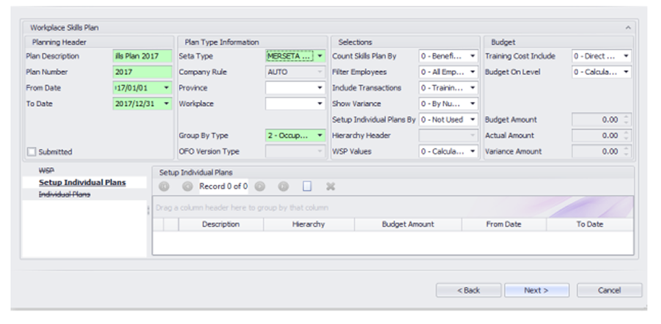Click the Back button
This screenshot has height=324, width=661.
[468, 290]
